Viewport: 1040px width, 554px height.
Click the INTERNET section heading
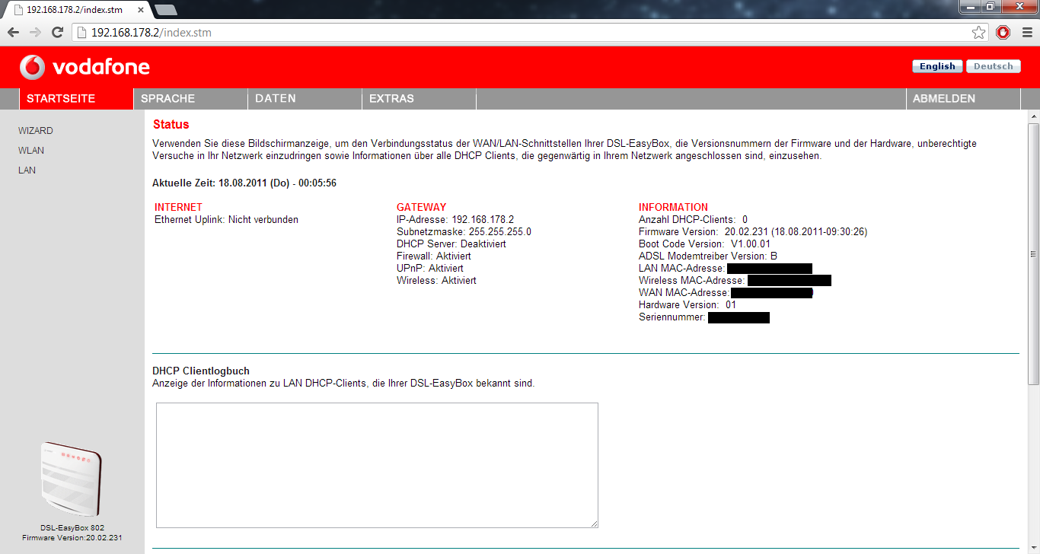[178, 207]
